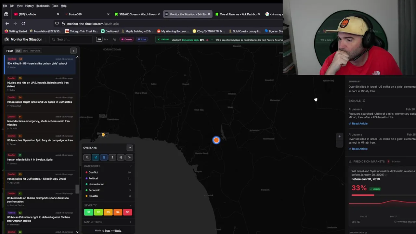Click the site security shield icon
Screen dimensions: 416x234
point(57,24)
